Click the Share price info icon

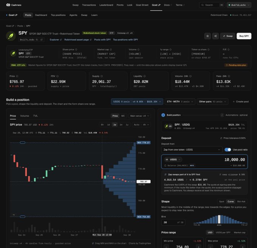tap(76, 49)
